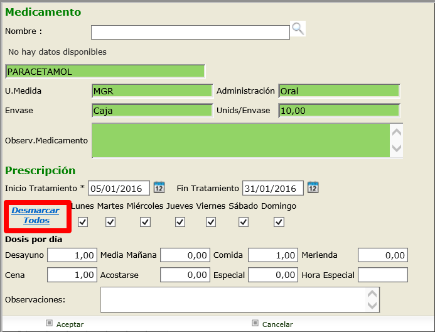
Task: Click the Desmarcar Todos link
Action: click(x=36, y=216)
